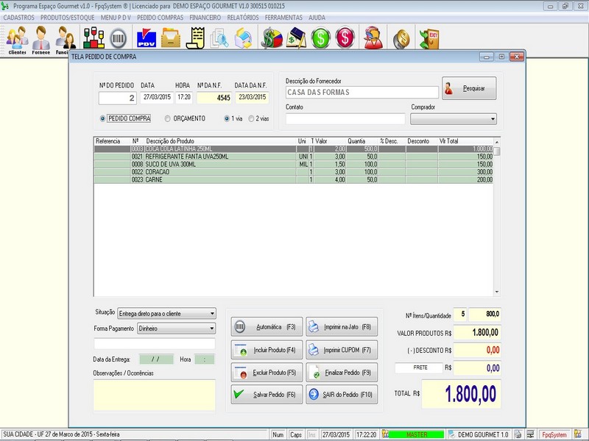Viewport: 589px width, 441px height.
Task: Click the printer icon in status bar
Action: coord(518,434)
